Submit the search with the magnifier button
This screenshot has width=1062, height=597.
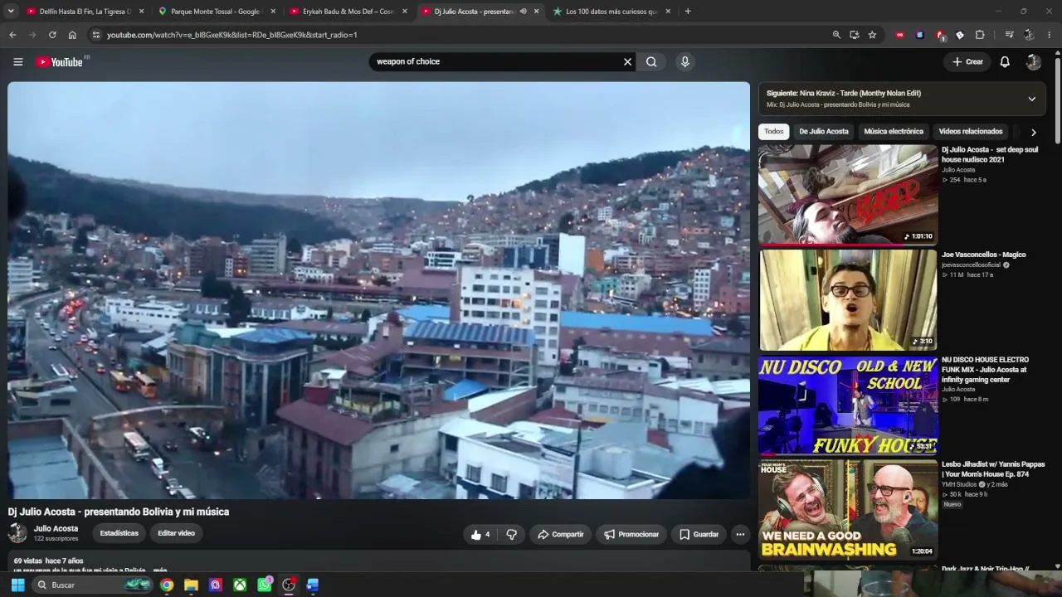(651, 61)
